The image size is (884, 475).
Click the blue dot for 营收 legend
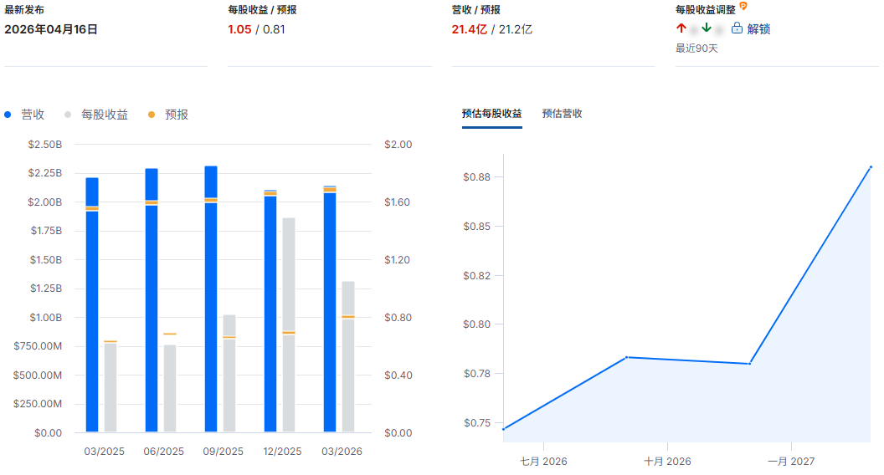pyautogui.click(x=8, y=115)
